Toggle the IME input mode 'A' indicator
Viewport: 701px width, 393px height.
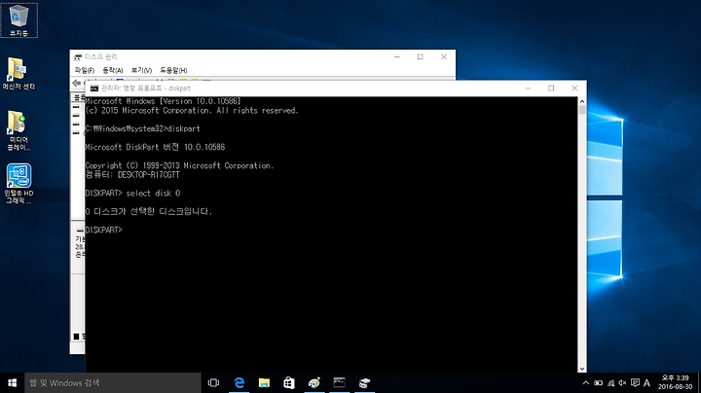click(x=646, y=382)
